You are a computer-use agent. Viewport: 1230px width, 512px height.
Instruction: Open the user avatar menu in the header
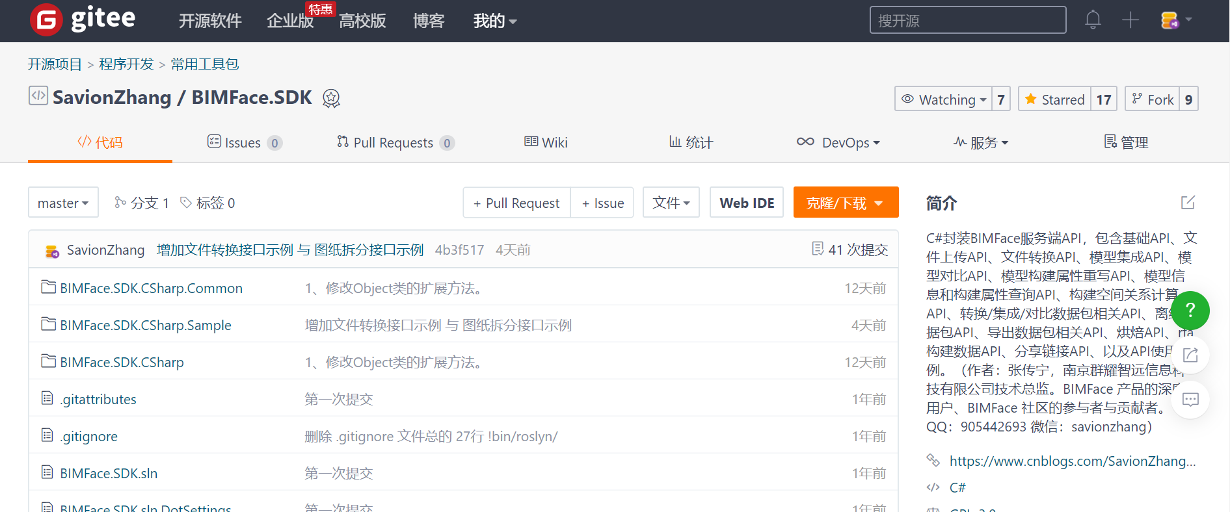1176,20
